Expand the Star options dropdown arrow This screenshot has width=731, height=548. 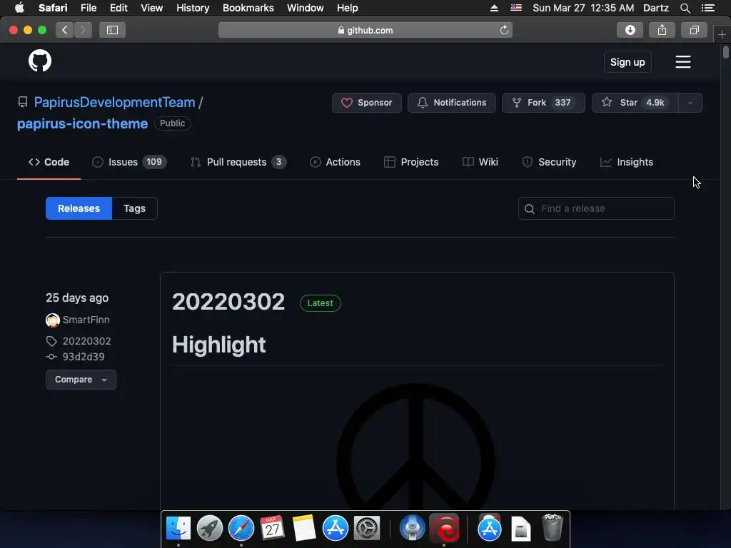coord(690,103)
